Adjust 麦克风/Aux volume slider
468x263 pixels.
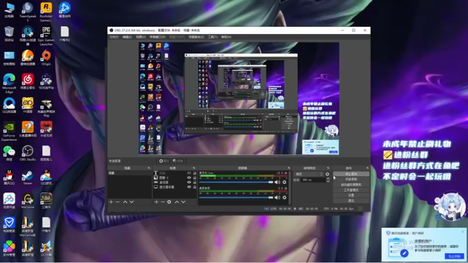pyautogui.click(x=236, y=182)
